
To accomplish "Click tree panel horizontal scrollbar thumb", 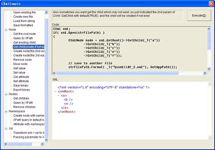I will click(x=20, y=144).
